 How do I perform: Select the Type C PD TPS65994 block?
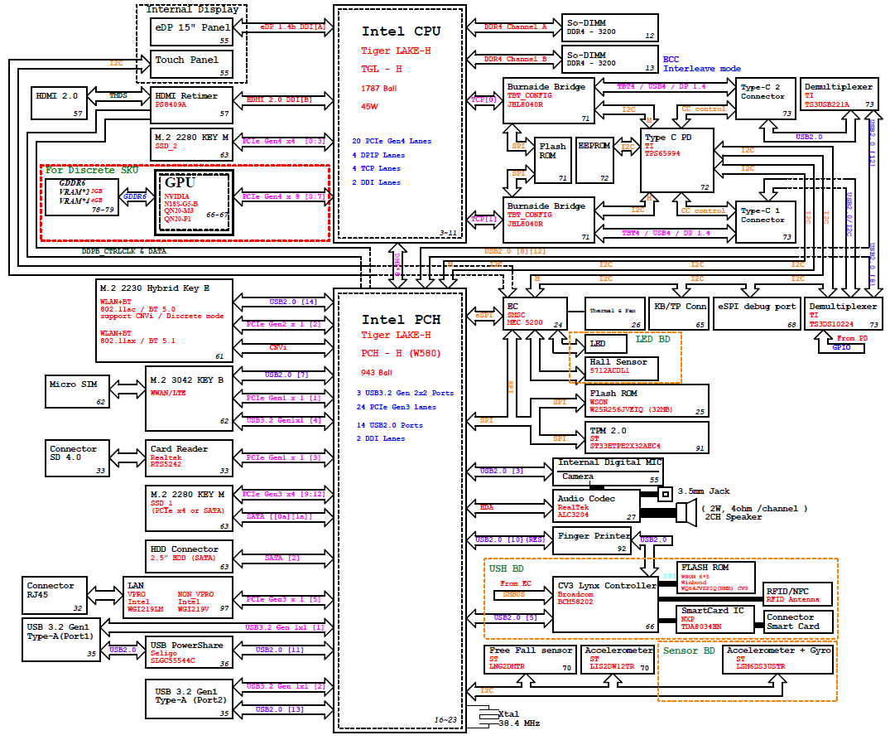(x=677, y=163)
